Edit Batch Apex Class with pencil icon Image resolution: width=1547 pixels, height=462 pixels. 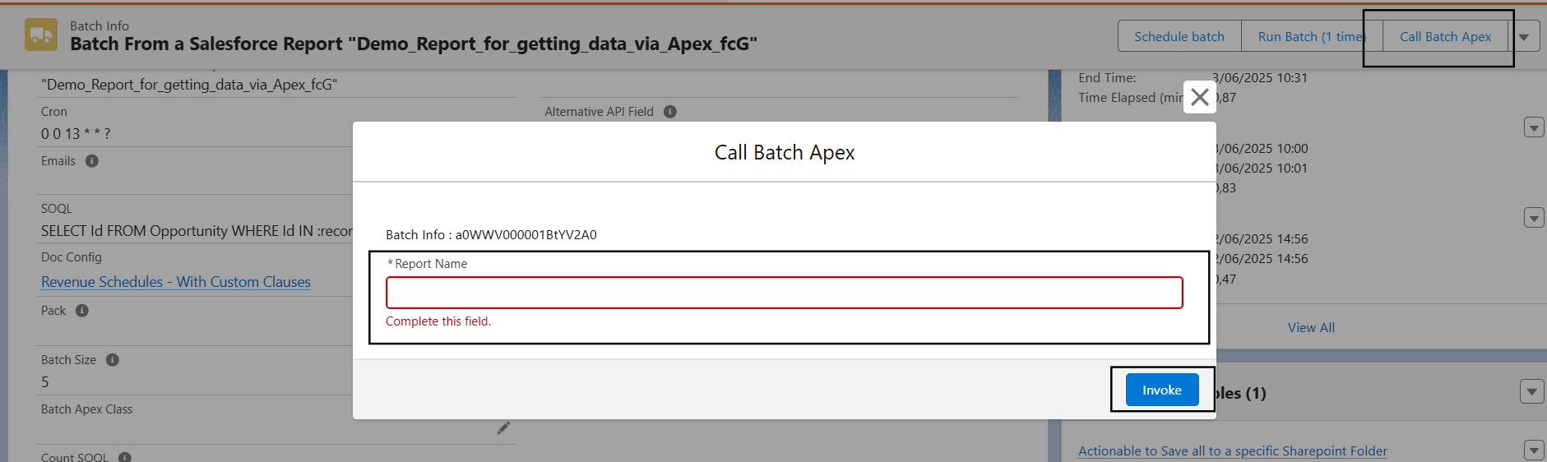pos(503,427)
